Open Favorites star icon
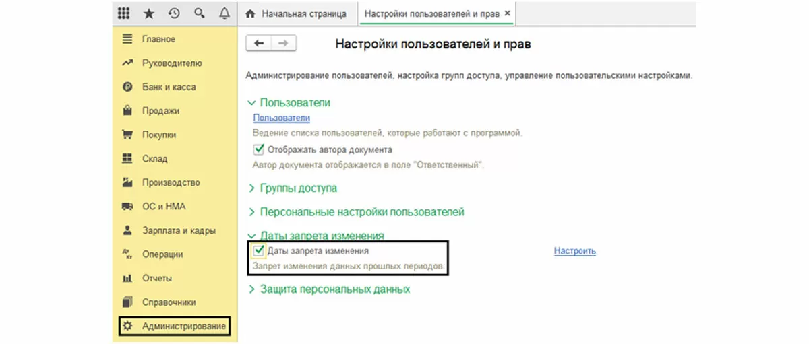This screenshot has height=344, width=809. click(x=149, y=13)
